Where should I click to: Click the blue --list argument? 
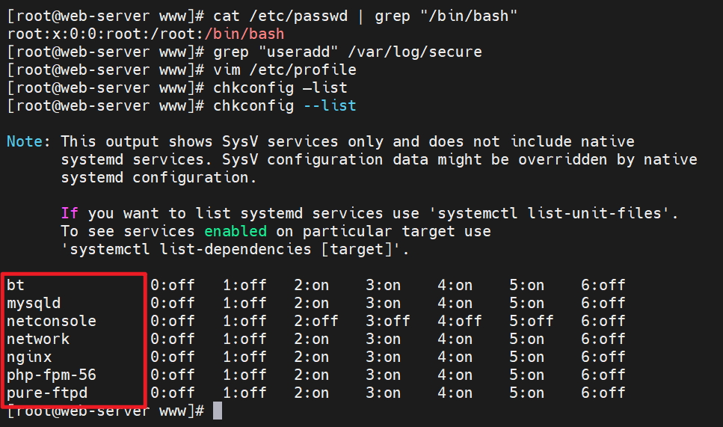[x=329, y=105]
